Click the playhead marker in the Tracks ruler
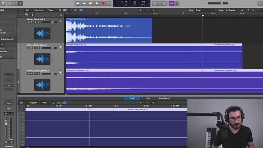The height and width of the screenshot is (148, 263). click(203, 16)
